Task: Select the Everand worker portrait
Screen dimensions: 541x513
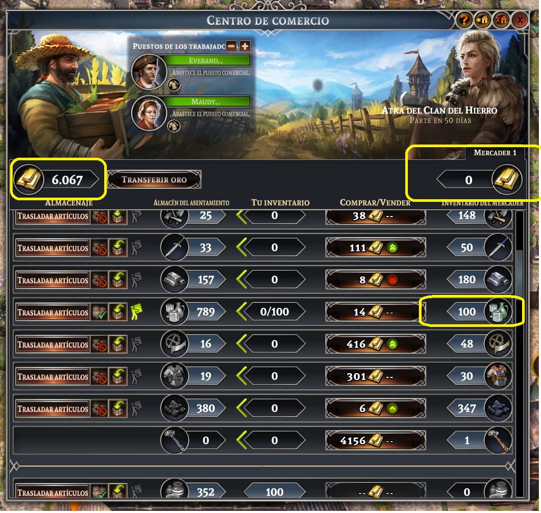Action: [149, 73]
